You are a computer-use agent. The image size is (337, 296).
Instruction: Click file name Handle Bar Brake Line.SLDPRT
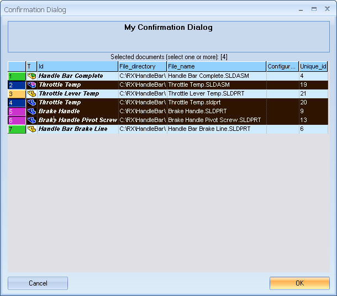[209, 129]
